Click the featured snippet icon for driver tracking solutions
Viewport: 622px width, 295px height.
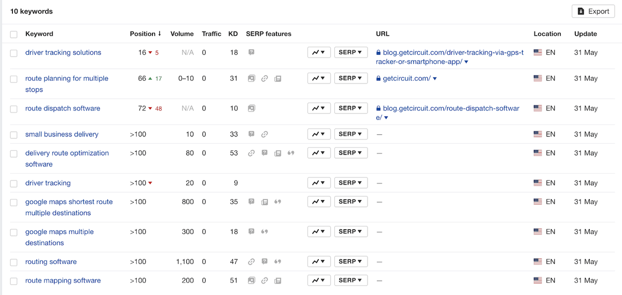point(251,52)
